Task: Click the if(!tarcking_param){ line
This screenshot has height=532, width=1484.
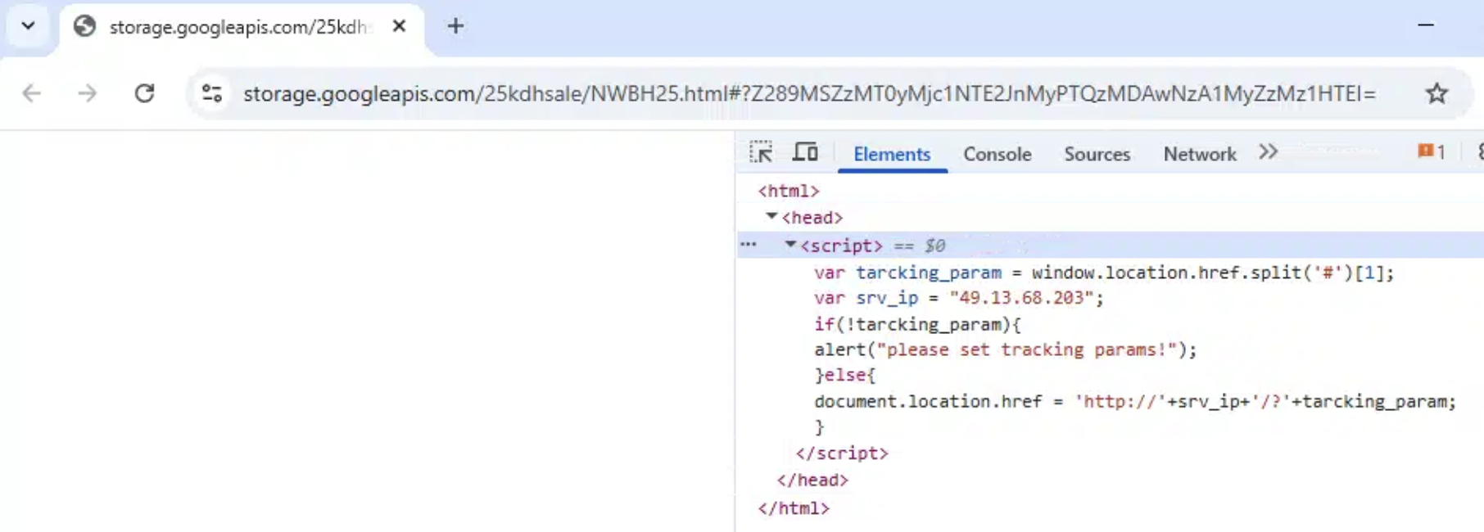Action: point(917,324)
